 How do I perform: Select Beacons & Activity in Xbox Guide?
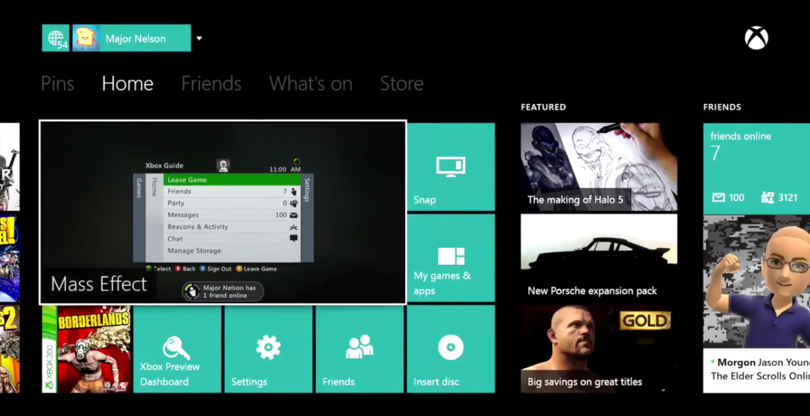[232, 227]
